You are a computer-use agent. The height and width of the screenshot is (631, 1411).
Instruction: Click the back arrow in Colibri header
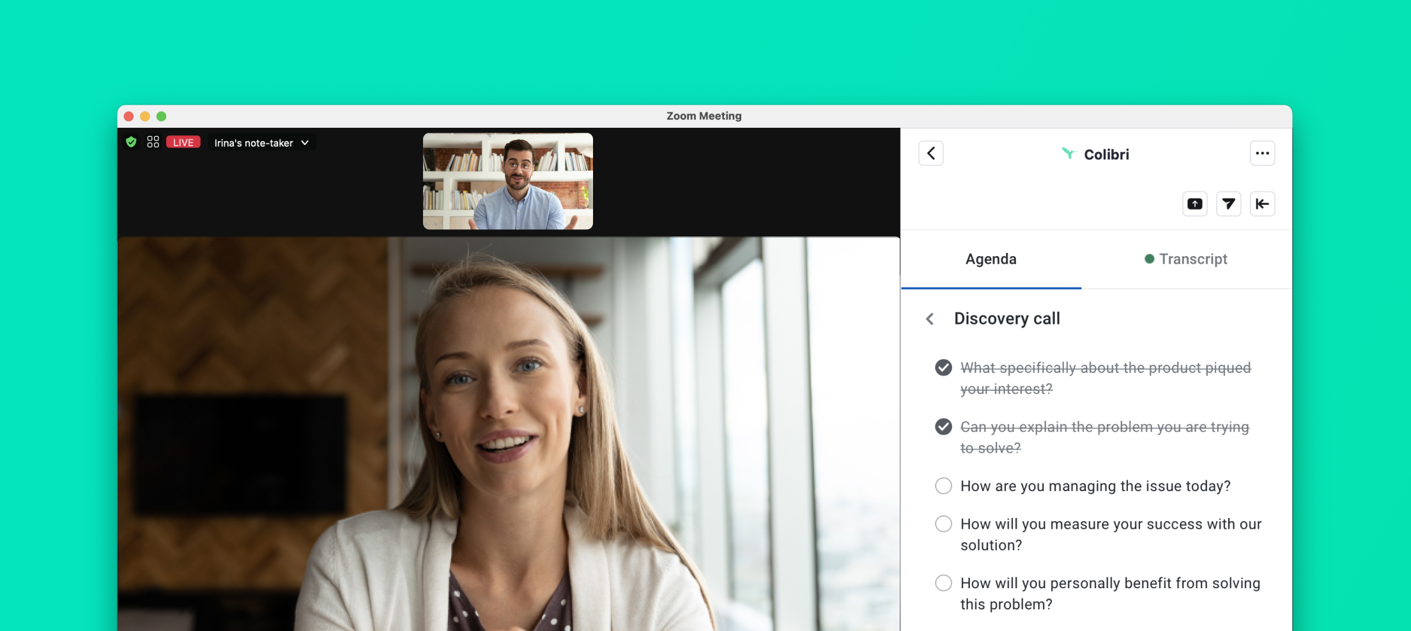(931, 153)
